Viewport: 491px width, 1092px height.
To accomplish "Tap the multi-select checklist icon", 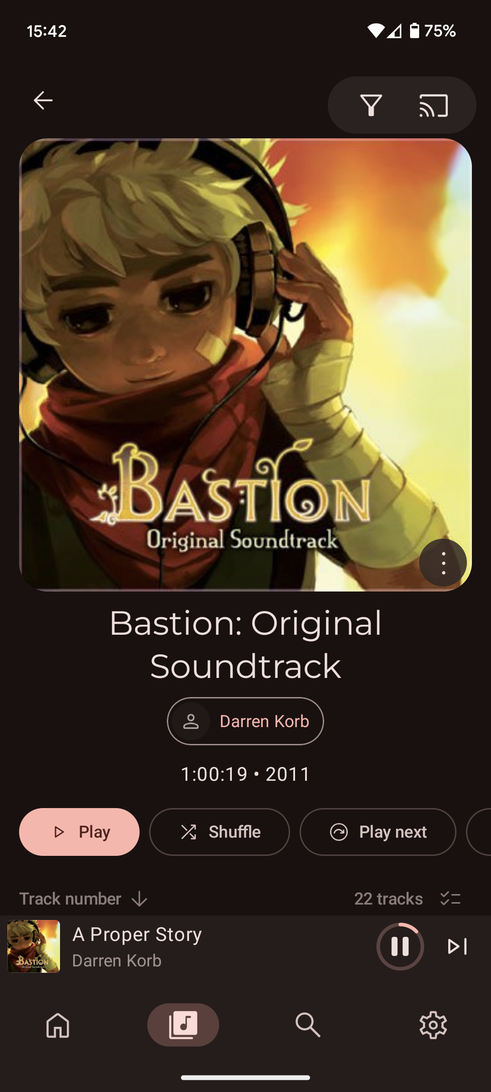I will 451,899.
